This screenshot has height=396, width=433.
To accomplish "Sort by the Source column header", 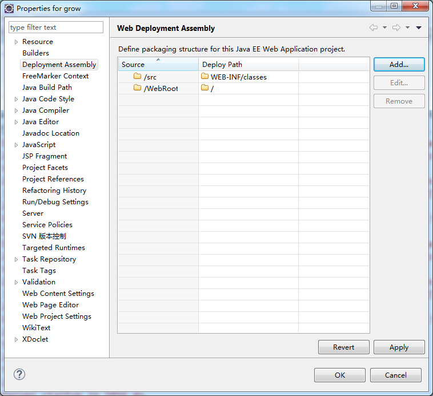I will click(158, 64).
